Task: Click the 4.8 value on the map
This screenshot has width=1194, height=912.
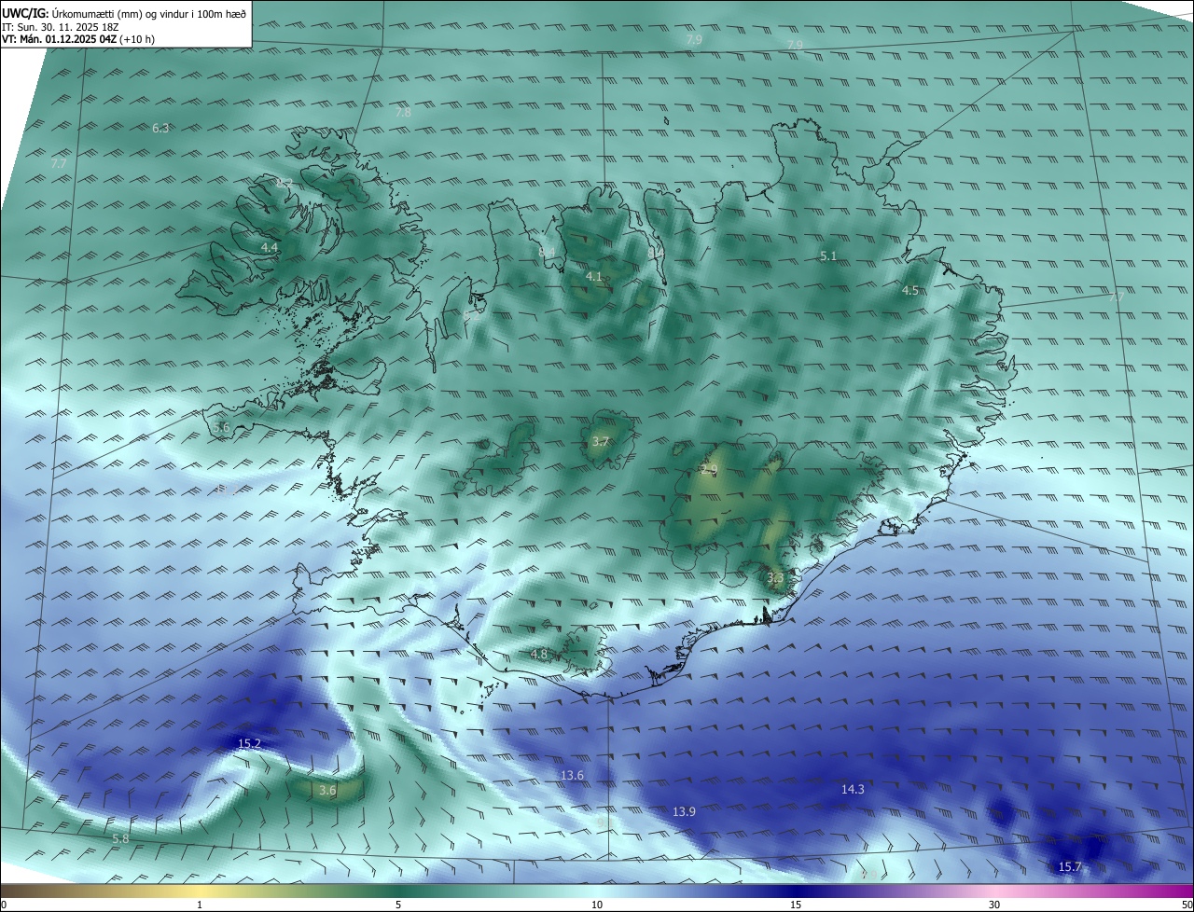Action: 539,654
